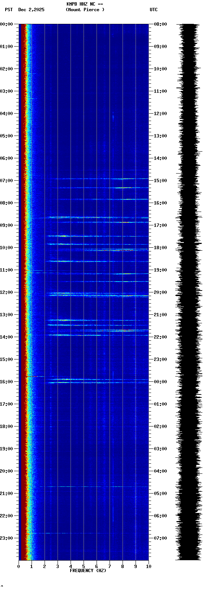The image size is (205, 590).
Task: Click the UTC '03:00' time label
Action: (x=160, y=449)
